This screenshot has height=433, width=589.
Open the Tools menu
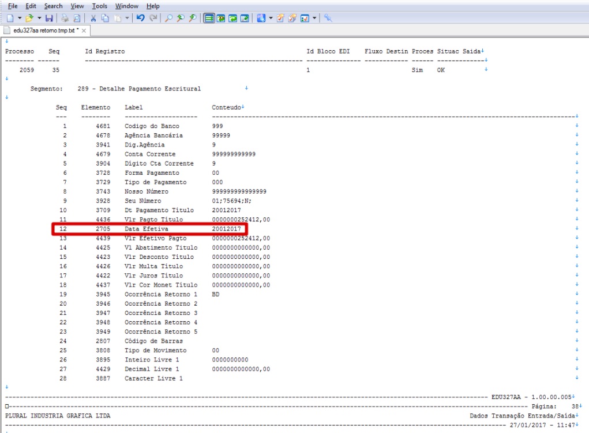tap(100, 6)
